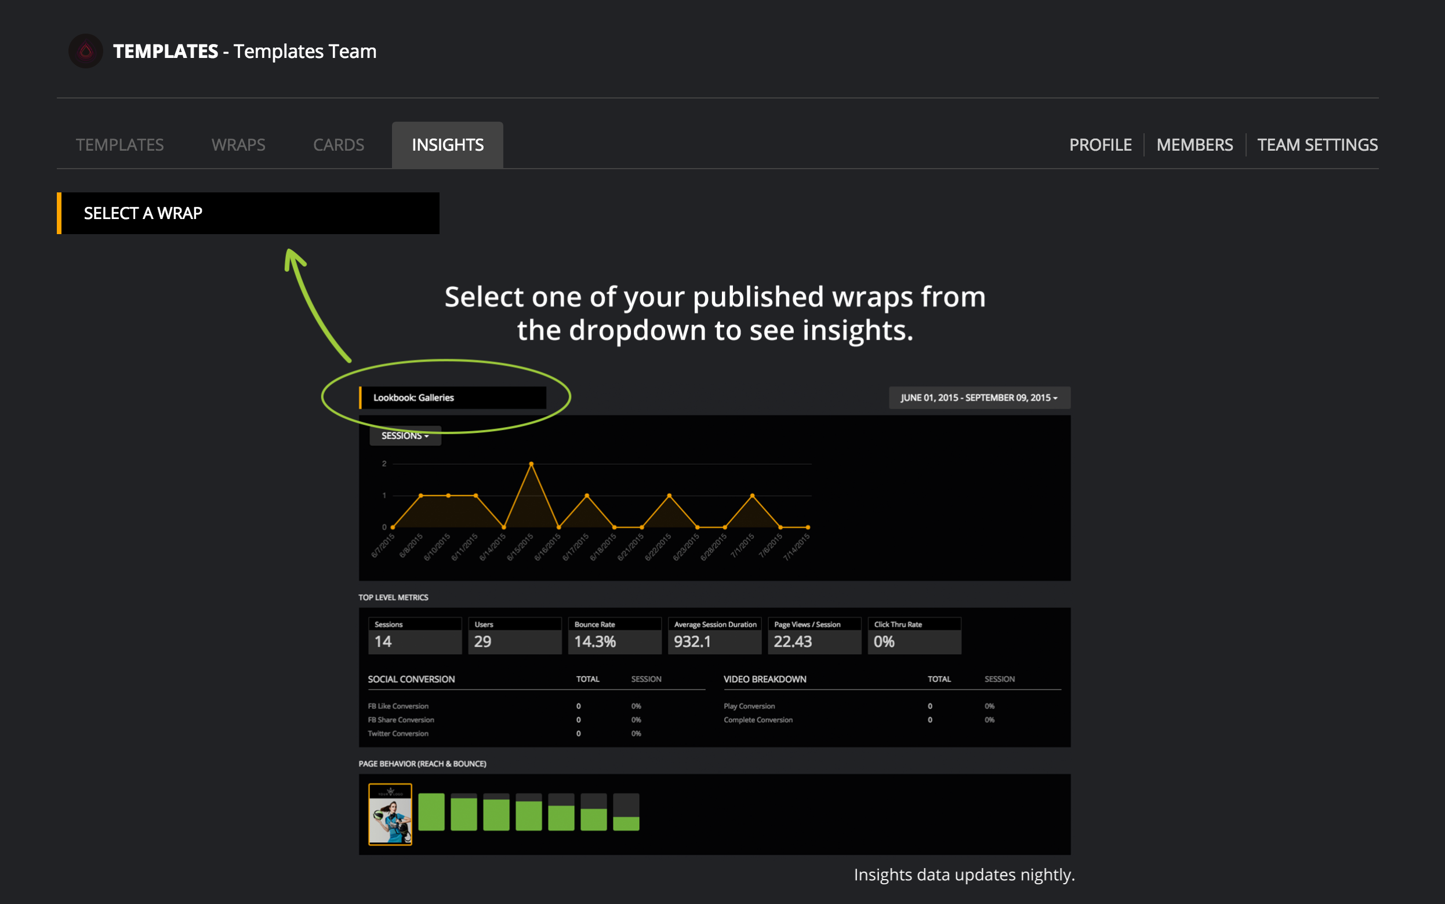Click the first full green reach bar

431,812
